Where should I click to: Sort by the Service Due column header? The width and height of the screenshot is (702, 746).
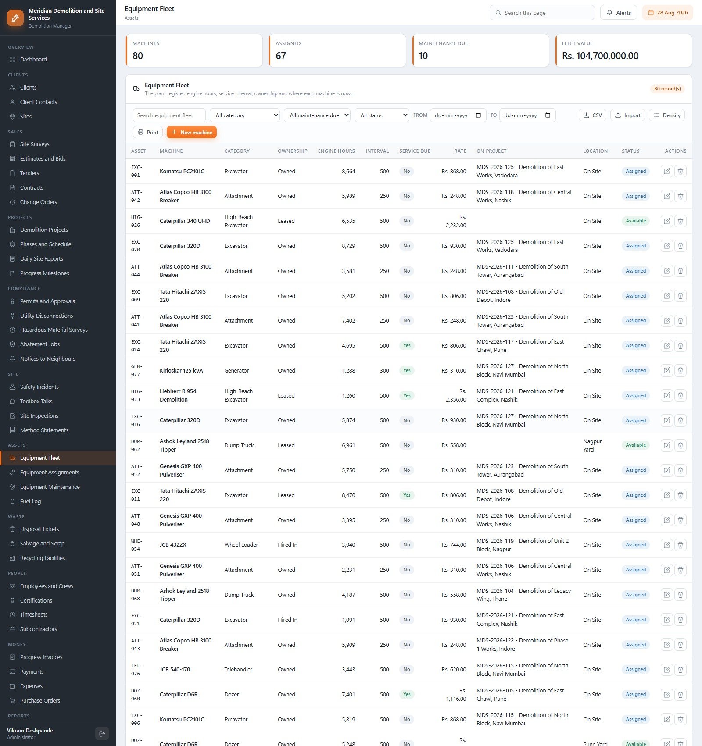pyautogui.click(x=415, y=151)
